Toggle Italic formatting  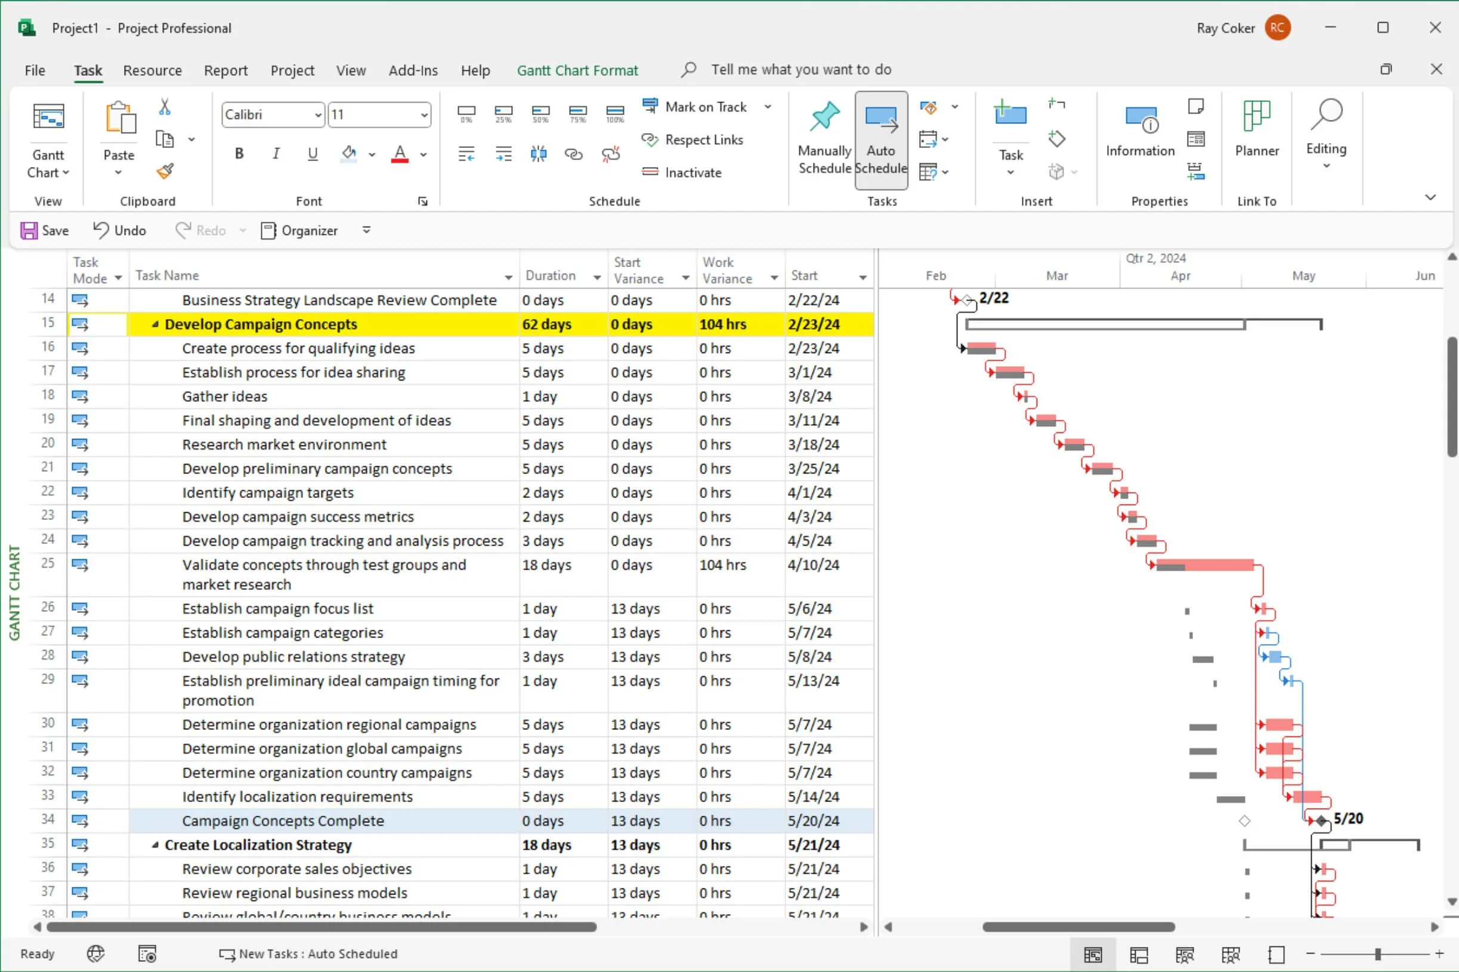pyautogui.click(x=276, y=154)
